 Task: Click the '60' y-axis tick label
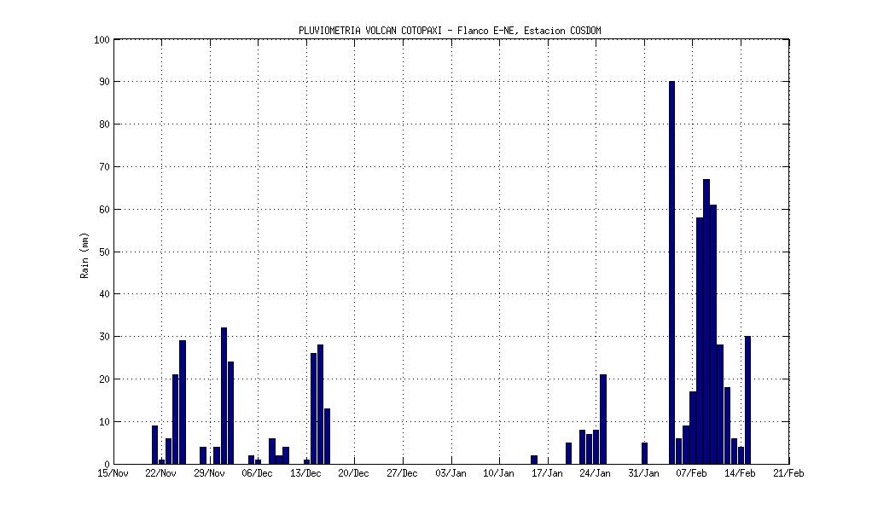coord(105,210)
